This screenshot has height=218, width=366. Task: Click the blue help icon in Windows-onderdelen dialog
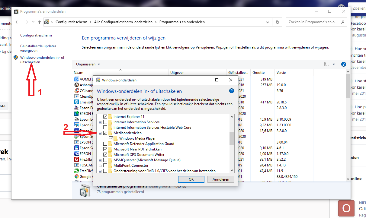pyautogui.click(x=231, y=91)
